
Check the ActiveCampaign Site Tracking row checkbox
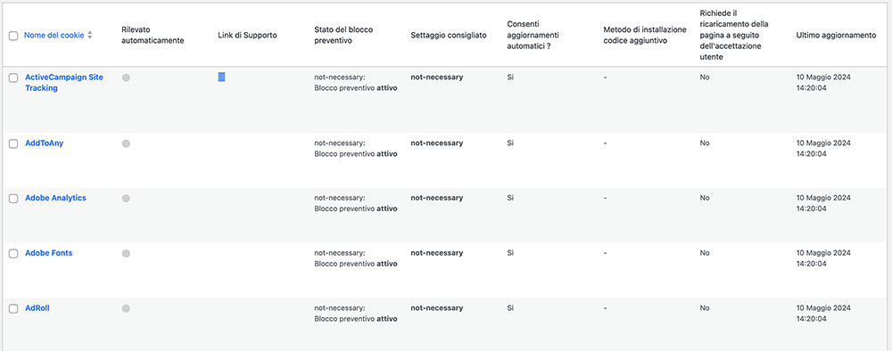click(x=13, y=78)
